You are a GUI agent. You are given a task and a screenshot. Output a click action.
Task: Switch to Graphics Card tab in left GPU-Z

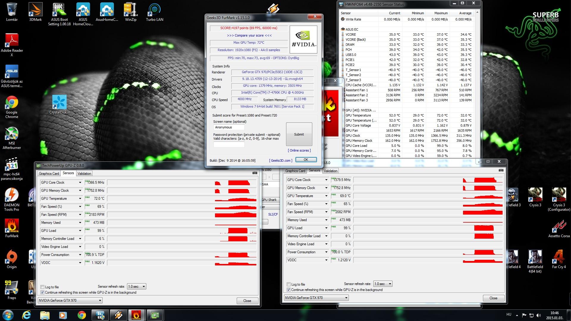49,174
